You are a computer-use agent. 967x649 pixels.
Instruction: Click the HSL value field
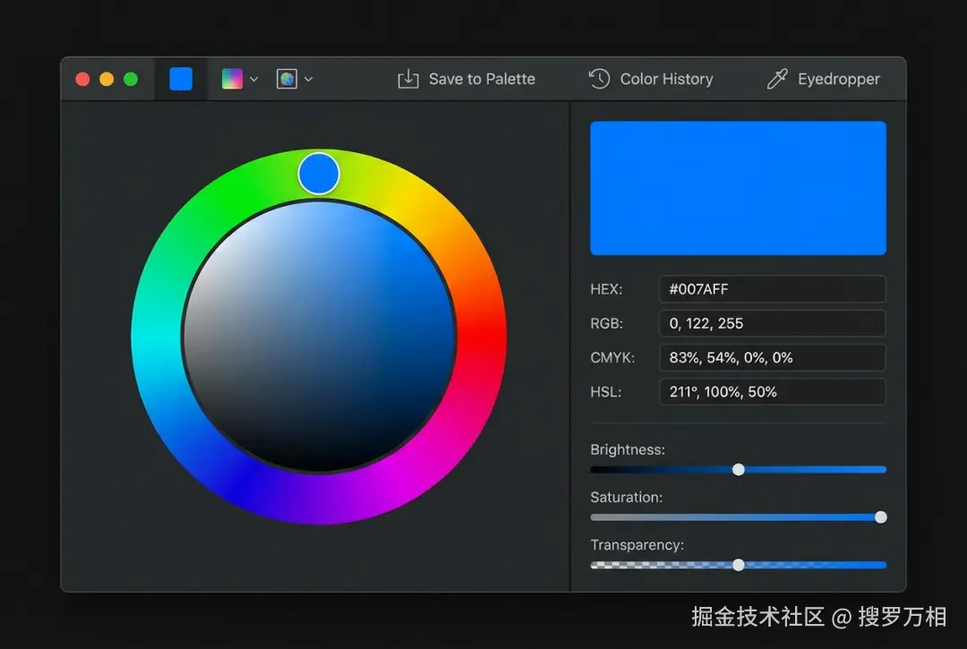click(772, 392)
